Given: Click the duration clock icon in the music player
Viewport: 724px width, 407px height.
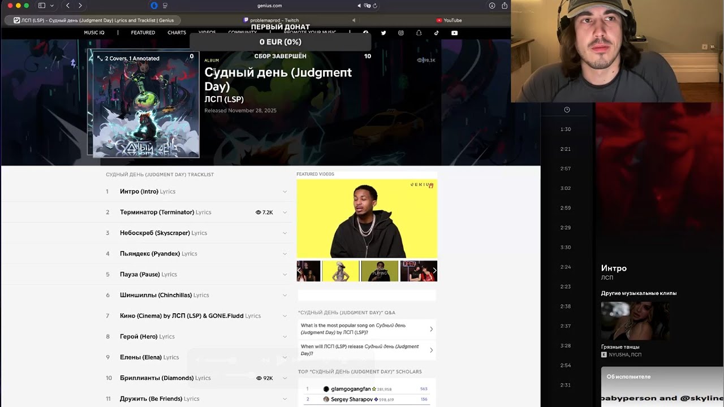Looking at the screenshot, I should point(567,110).
